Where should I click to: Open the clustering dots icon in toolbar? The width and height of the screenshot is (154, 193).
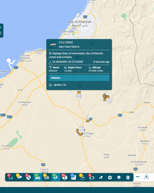[x=101, y=178]
